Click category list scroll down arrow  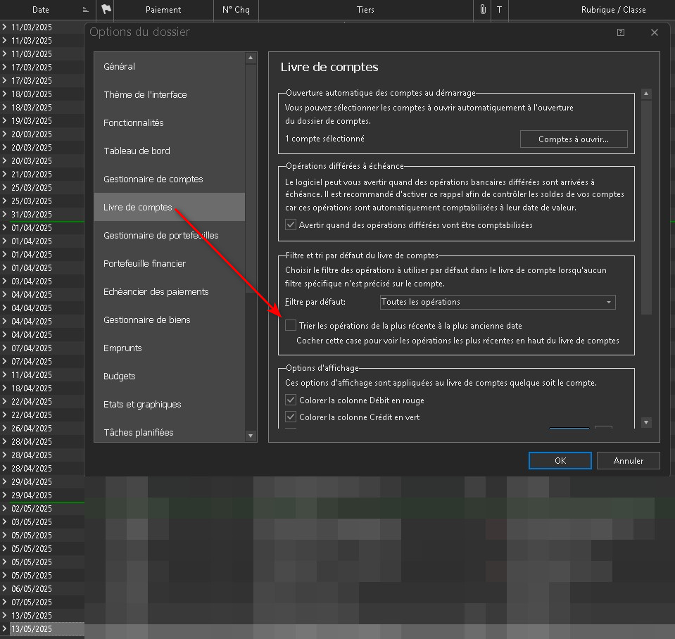(x=251, y=436)
